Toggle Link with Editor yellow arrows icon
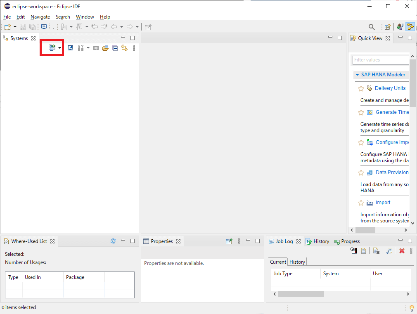The width and height of the screenshot is (417, 314). point(124,48)
